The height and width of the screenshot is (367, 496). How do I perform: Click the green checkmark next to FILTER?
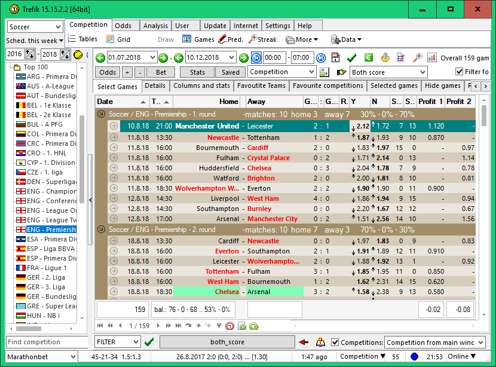click(149, 342)
